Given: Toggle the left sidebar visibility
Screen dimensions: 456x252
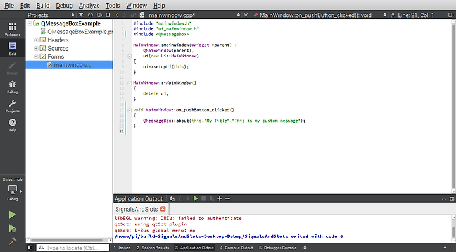Looking at the screenshot, I should pos(30,248).
